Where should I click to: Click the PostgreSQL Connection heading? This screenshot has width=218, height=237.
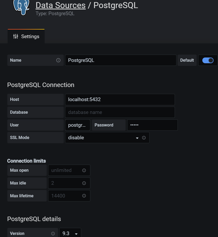pos(41,85)
